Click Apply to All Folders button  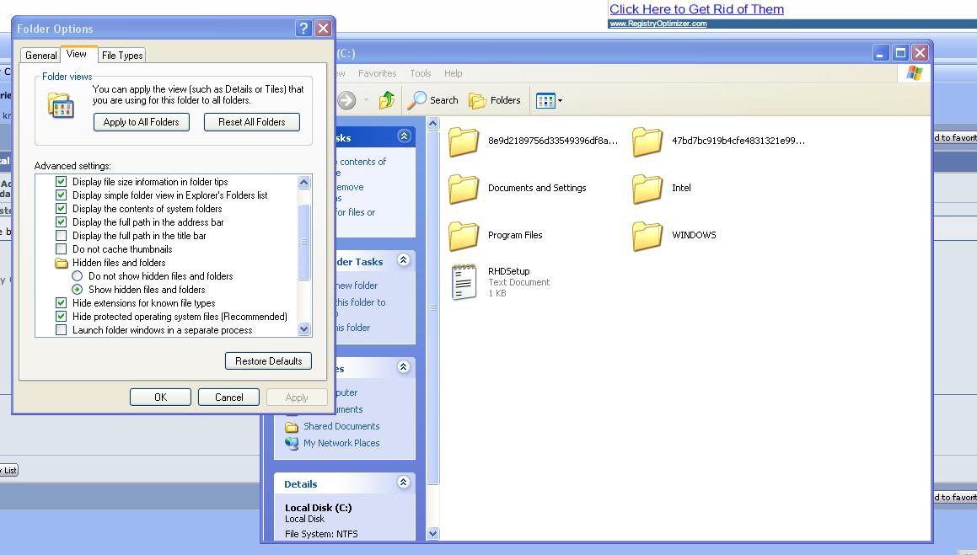(x=141, y=122)
